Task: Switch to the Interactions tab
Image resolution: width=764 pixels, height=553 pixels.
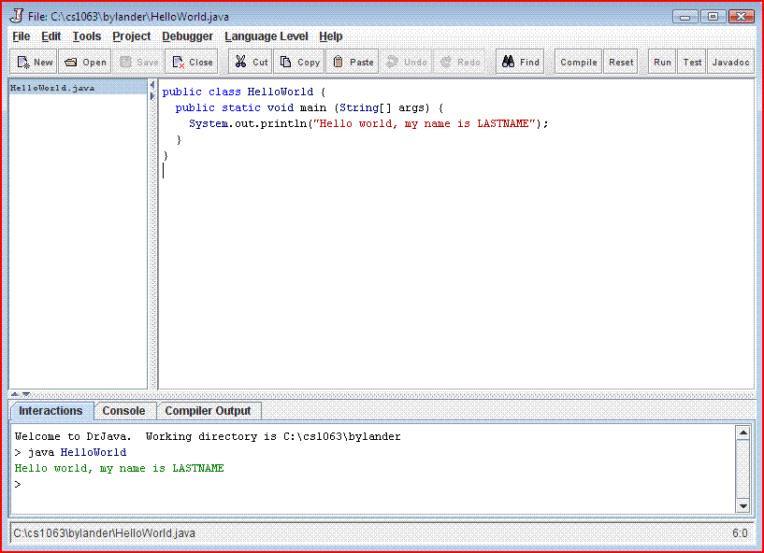Action: [x=50, y=411]
